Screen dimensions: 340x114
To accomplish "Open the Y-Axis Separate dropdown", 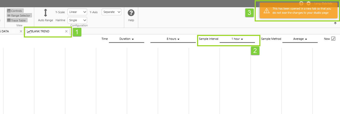I will pos(112,12).
